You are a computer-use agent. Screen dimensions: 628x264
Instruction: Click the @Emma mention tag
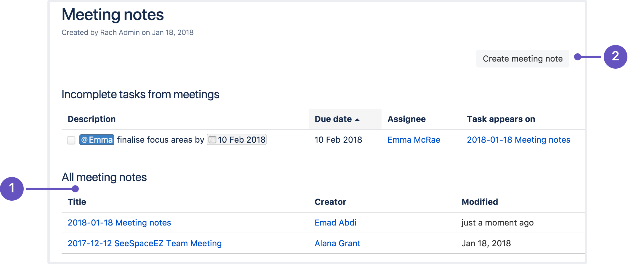97,140
